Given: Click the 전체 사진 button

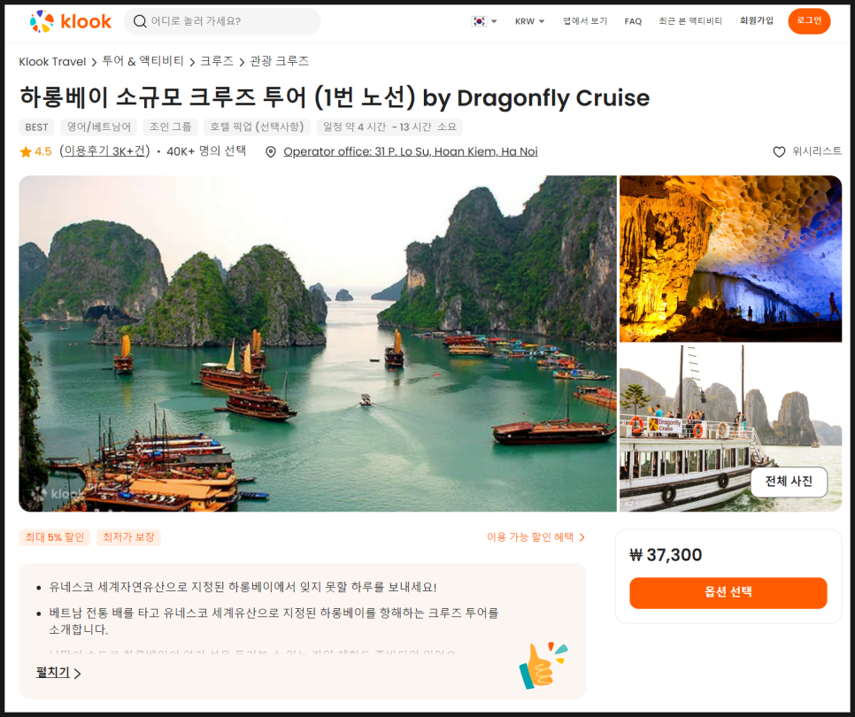Looking at the screenshot, I should (x=789, y=482).
